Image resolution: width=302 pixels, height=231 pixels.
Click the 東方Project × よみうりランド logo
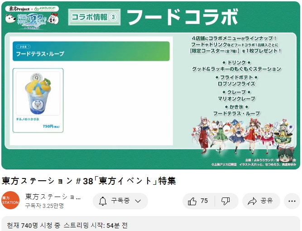32,9
